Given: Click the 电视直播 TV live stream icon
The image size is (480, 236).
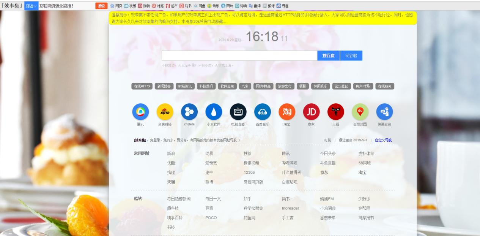Looking at the screenshot, I should (x=238, y=112).
